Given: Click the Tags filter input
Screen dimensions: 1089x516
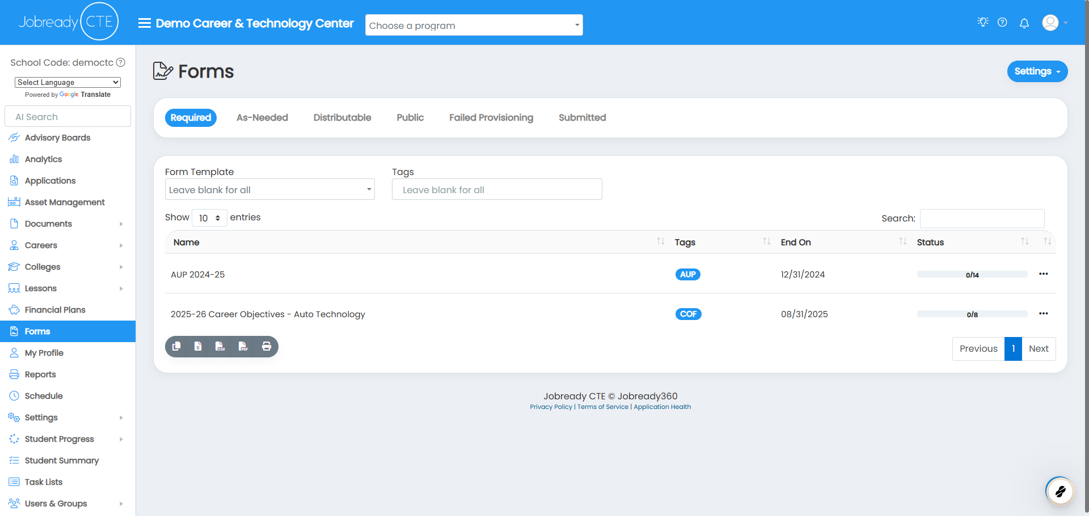Looking at the screenshot, I should point(497,189).
